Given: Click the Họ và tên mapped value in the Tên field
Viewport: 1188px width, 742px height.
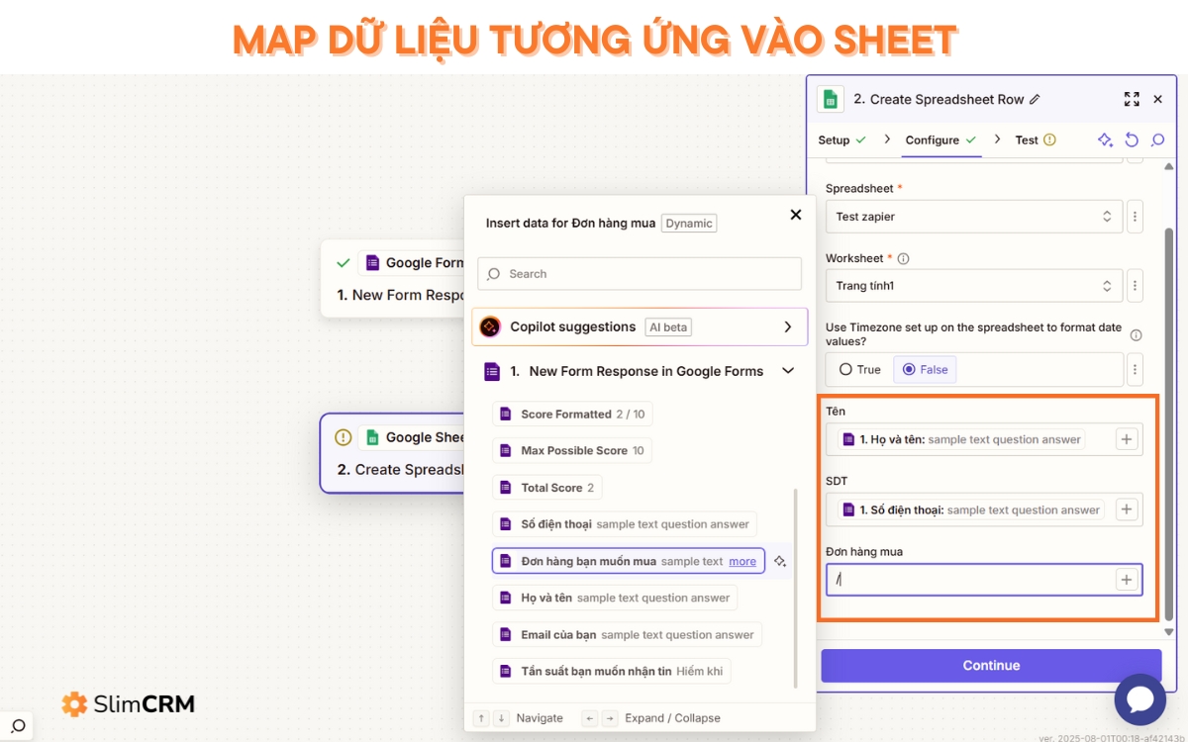Looking at the screenshot, I should (960, 439).
